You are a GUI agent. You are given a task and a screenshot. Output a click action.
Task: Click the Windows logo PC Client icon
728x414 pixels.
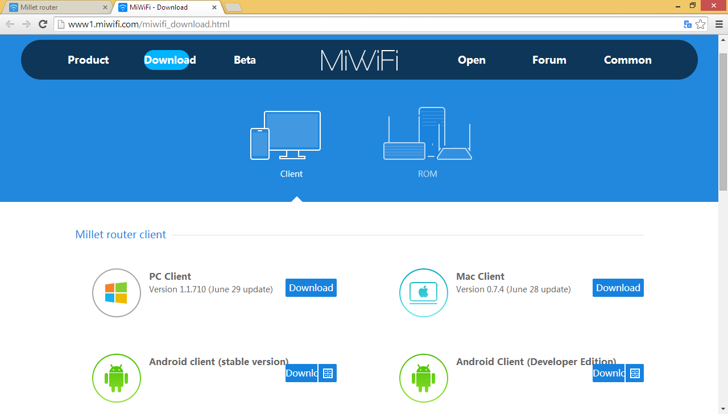pos(117,292)
